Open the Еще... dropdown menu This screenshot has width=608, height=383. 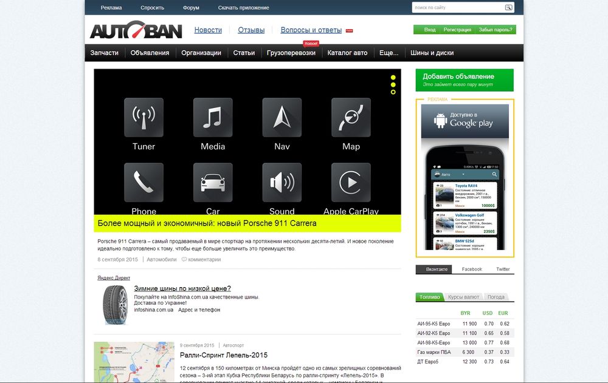389,53
